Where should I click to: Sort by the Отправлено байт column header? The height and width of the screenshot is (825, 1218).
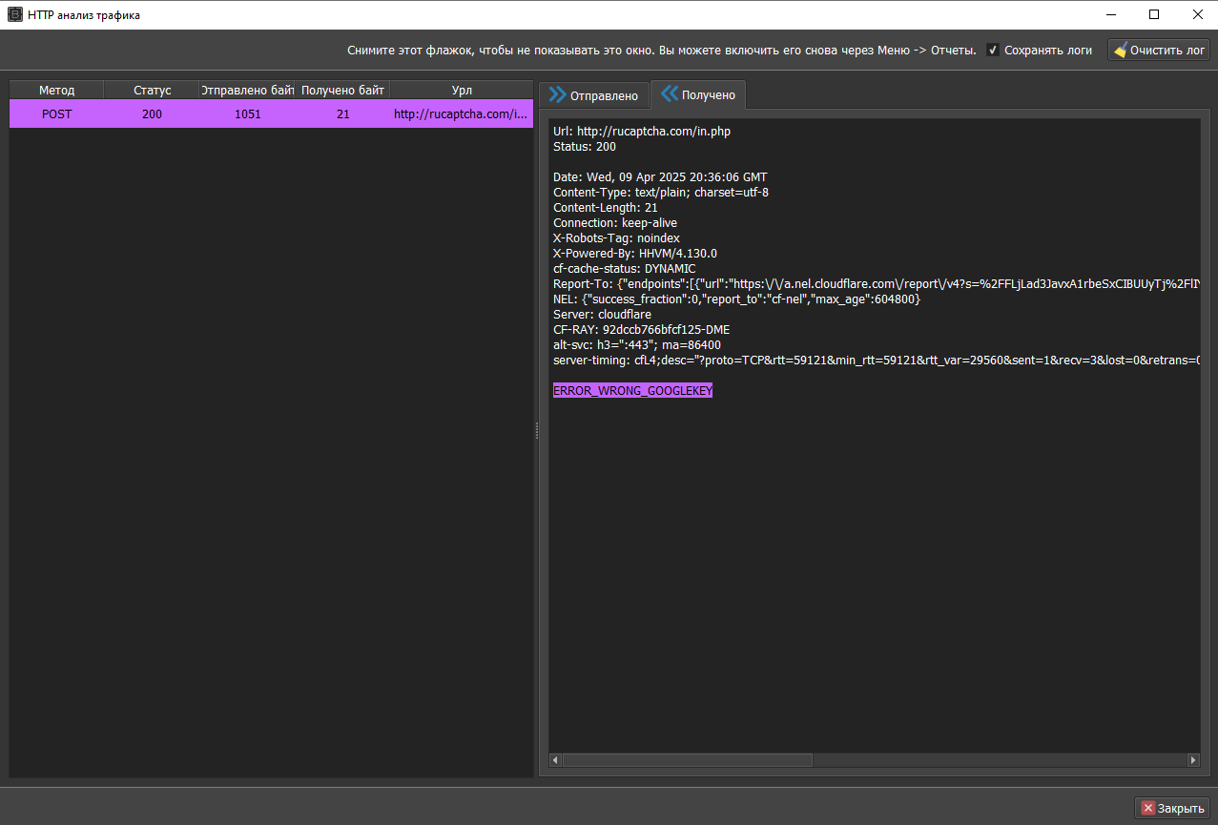pos(247,91)
